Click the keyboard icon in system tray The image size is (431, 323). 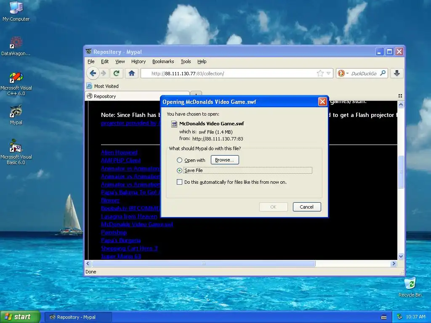(384, 317)
